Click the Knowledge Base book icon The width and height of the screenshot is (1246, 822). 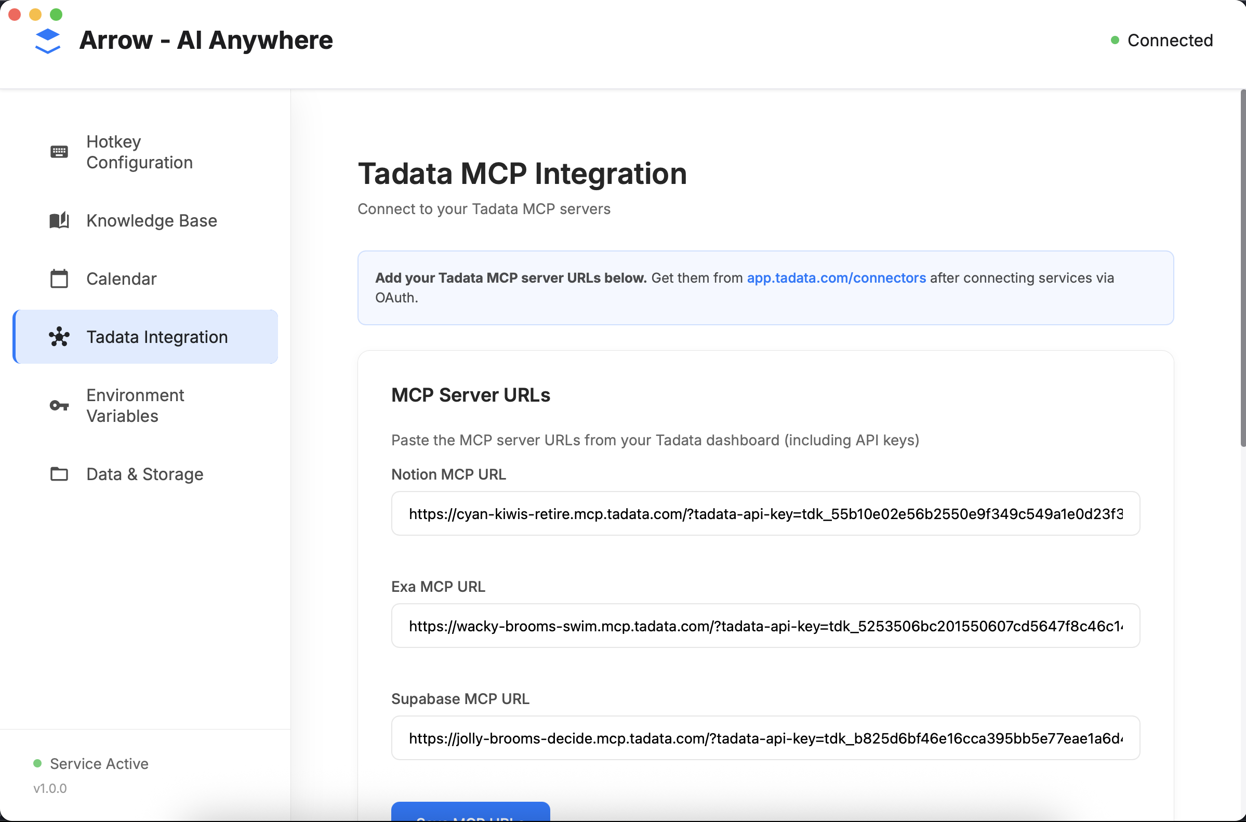click(x=59, y=221)
